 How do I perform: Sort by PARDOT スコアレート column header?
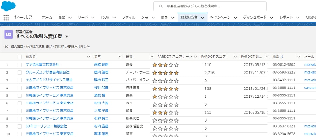(175, 57)
